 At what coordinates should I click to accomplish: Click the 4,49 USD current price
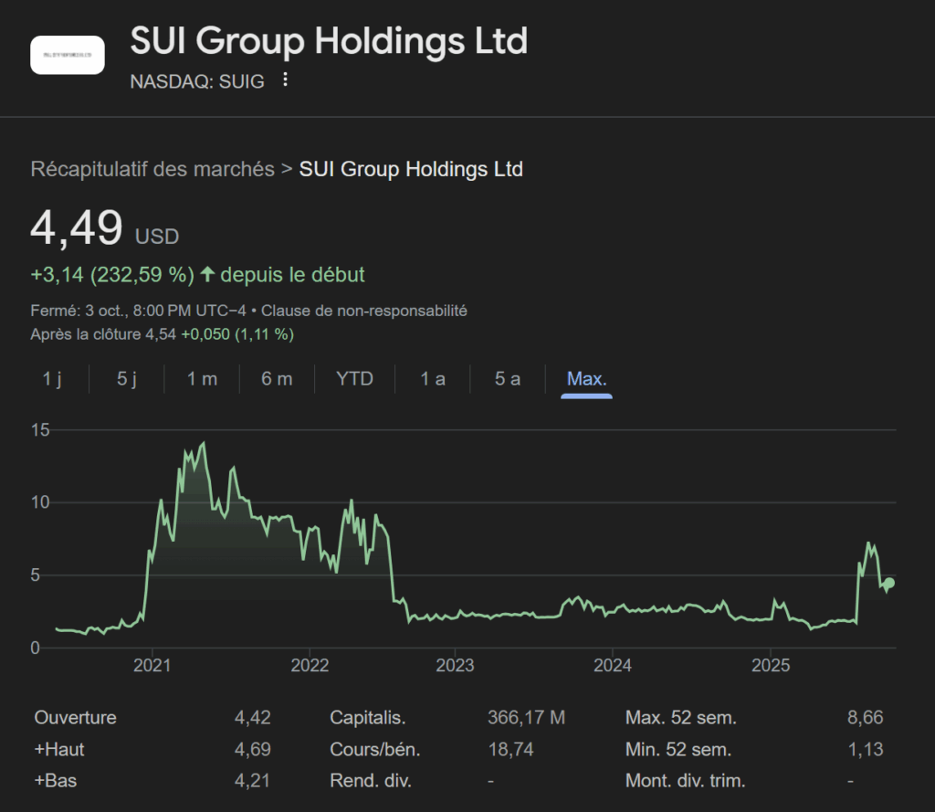click(77, 228)
